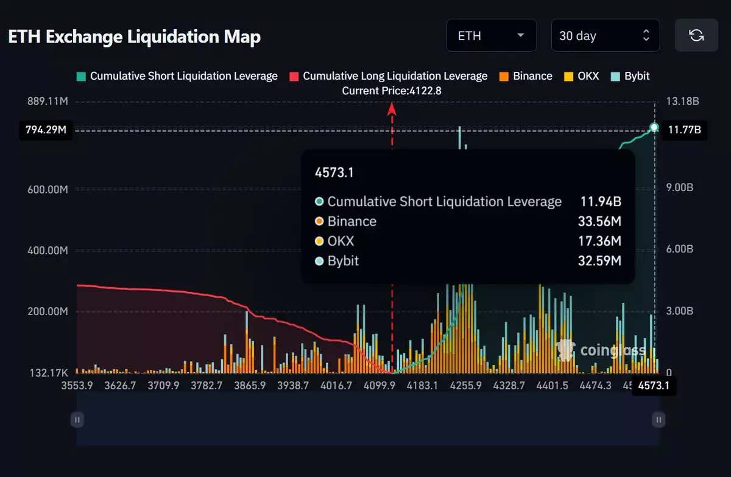
Task: Click the Bybit row dot in tooltip
Action: pos(319,262)
